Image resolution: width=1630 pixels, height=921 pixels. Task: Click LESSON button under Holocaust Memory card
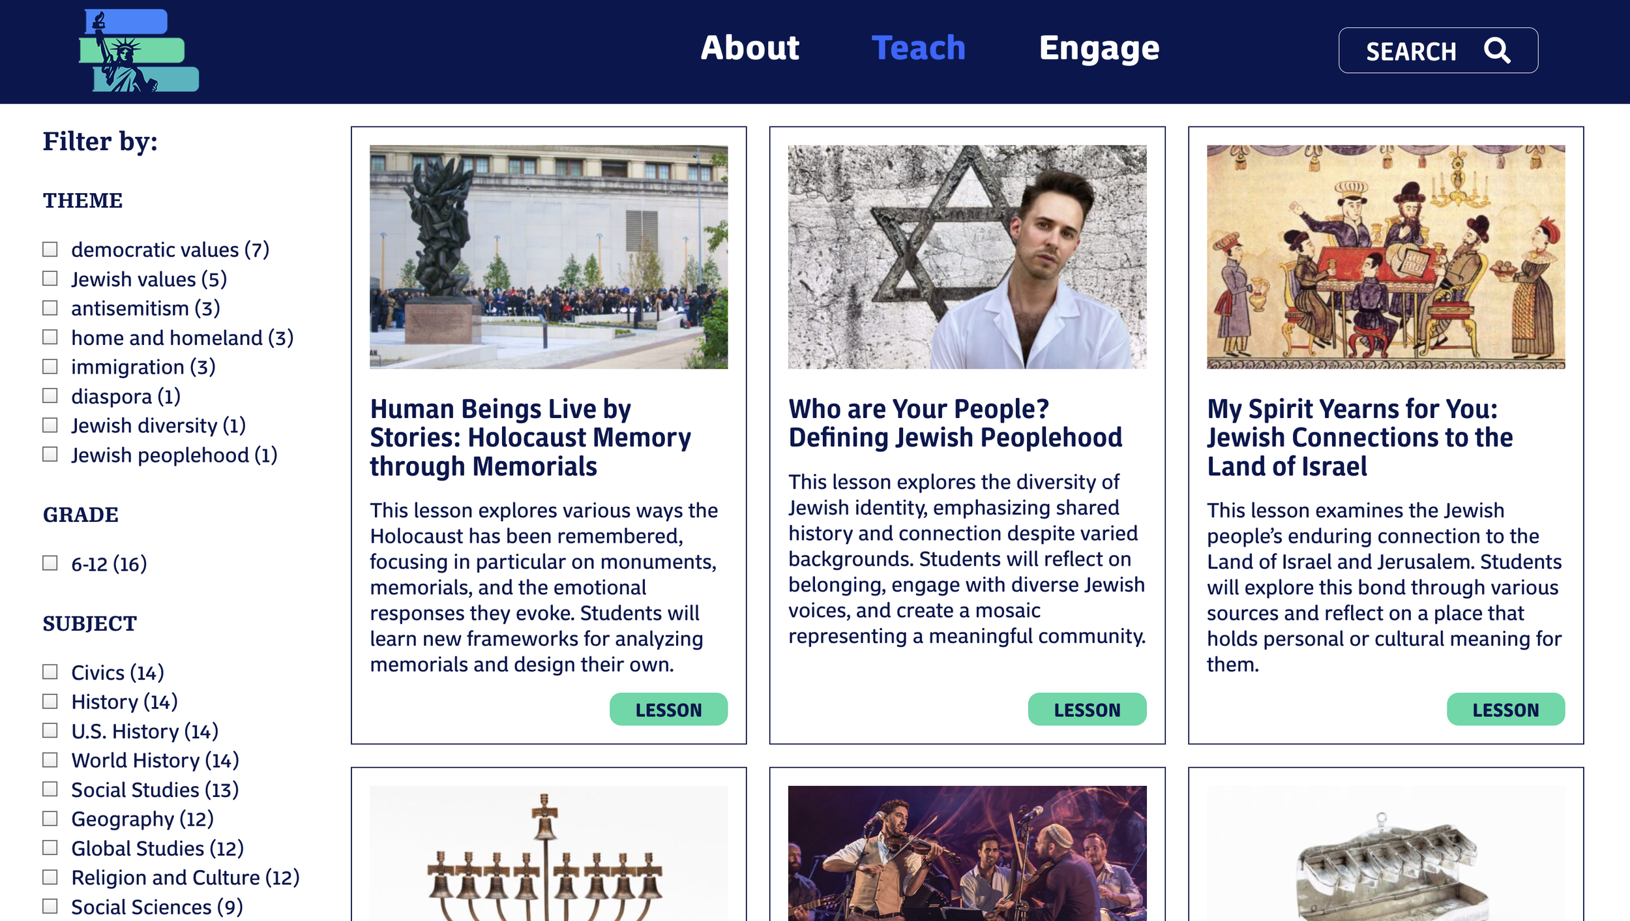(x=668, y=709)
